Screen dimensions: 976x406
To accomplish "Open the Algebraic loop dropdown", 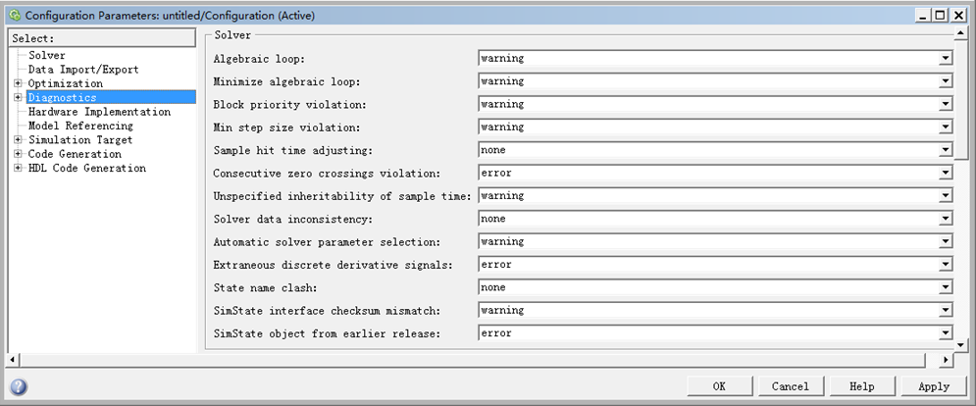I will pos(946,59).
